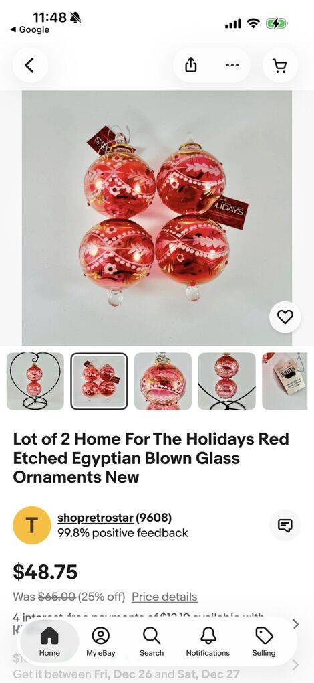The width and height of the screenshot is (314, 683).
Task: View the price tag thumbnail
Action: (285, 381)
